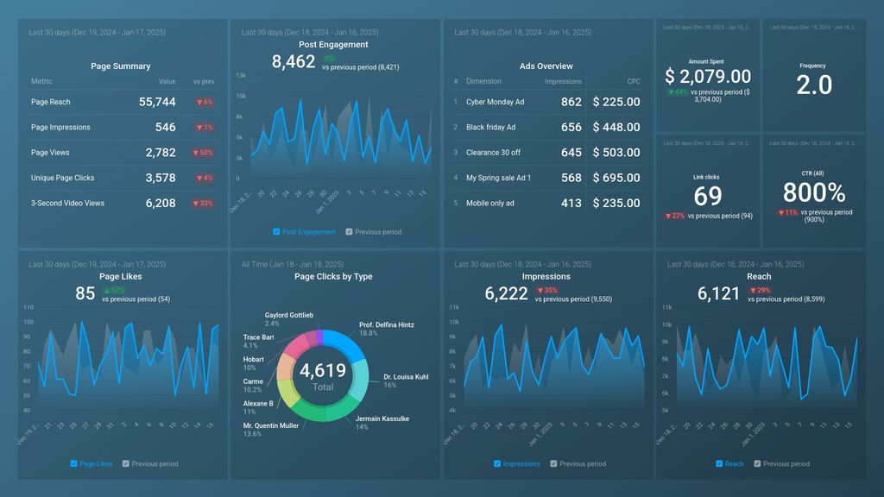
Task: Click the 800% CTR value
Action: pos(814,192)
